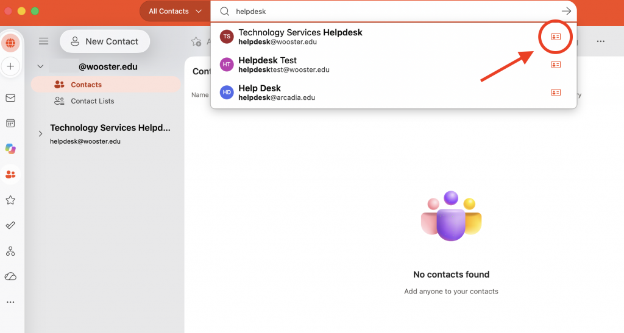This screenshot has height=333, width=624.
Task: Open contact card for Technology Services Helpdesk
Action: click(556, 37)
